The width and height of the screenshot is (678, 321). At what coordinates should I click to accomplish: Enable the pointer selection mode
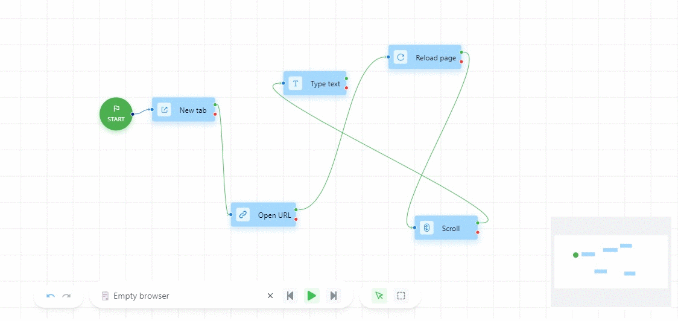coord(379,296)
